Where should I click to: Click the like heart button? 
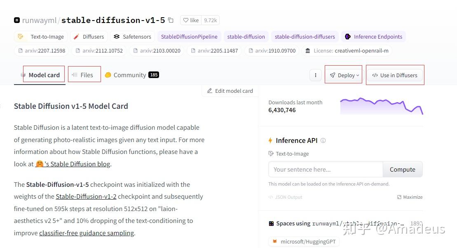[x=191, y=20]
